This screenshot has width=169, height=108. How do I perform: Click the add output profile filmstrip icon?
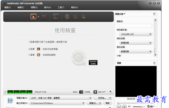tap(56, 17)
